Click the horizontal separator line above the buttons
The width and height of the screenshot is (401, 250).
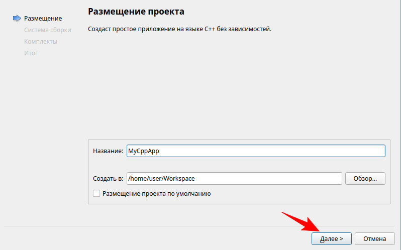[200, 226]
